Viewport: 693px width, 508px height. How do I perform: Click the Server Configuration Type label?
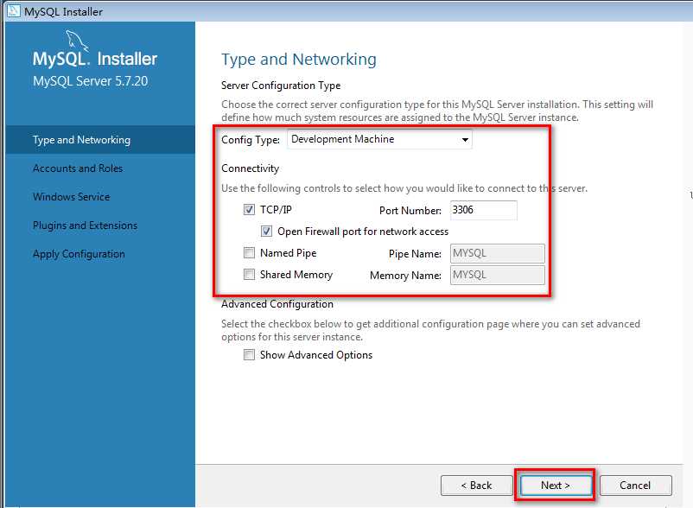[281, 86]
